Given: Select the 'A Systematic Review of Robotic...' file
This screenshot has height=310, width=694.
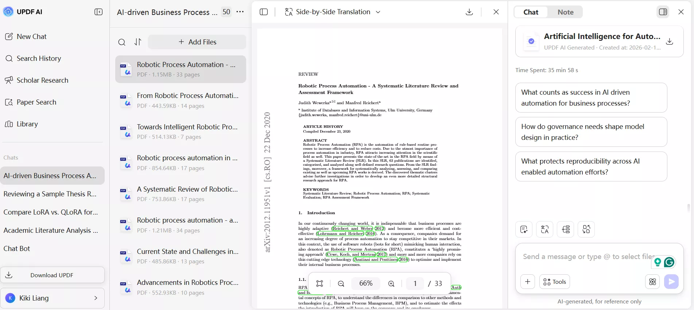Looking at the screenshot, I should coord(181,194).
